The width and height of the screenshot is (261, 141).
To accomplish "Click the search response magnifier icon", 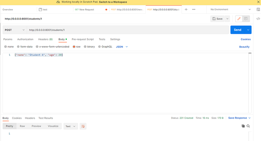I will [248, 126].
